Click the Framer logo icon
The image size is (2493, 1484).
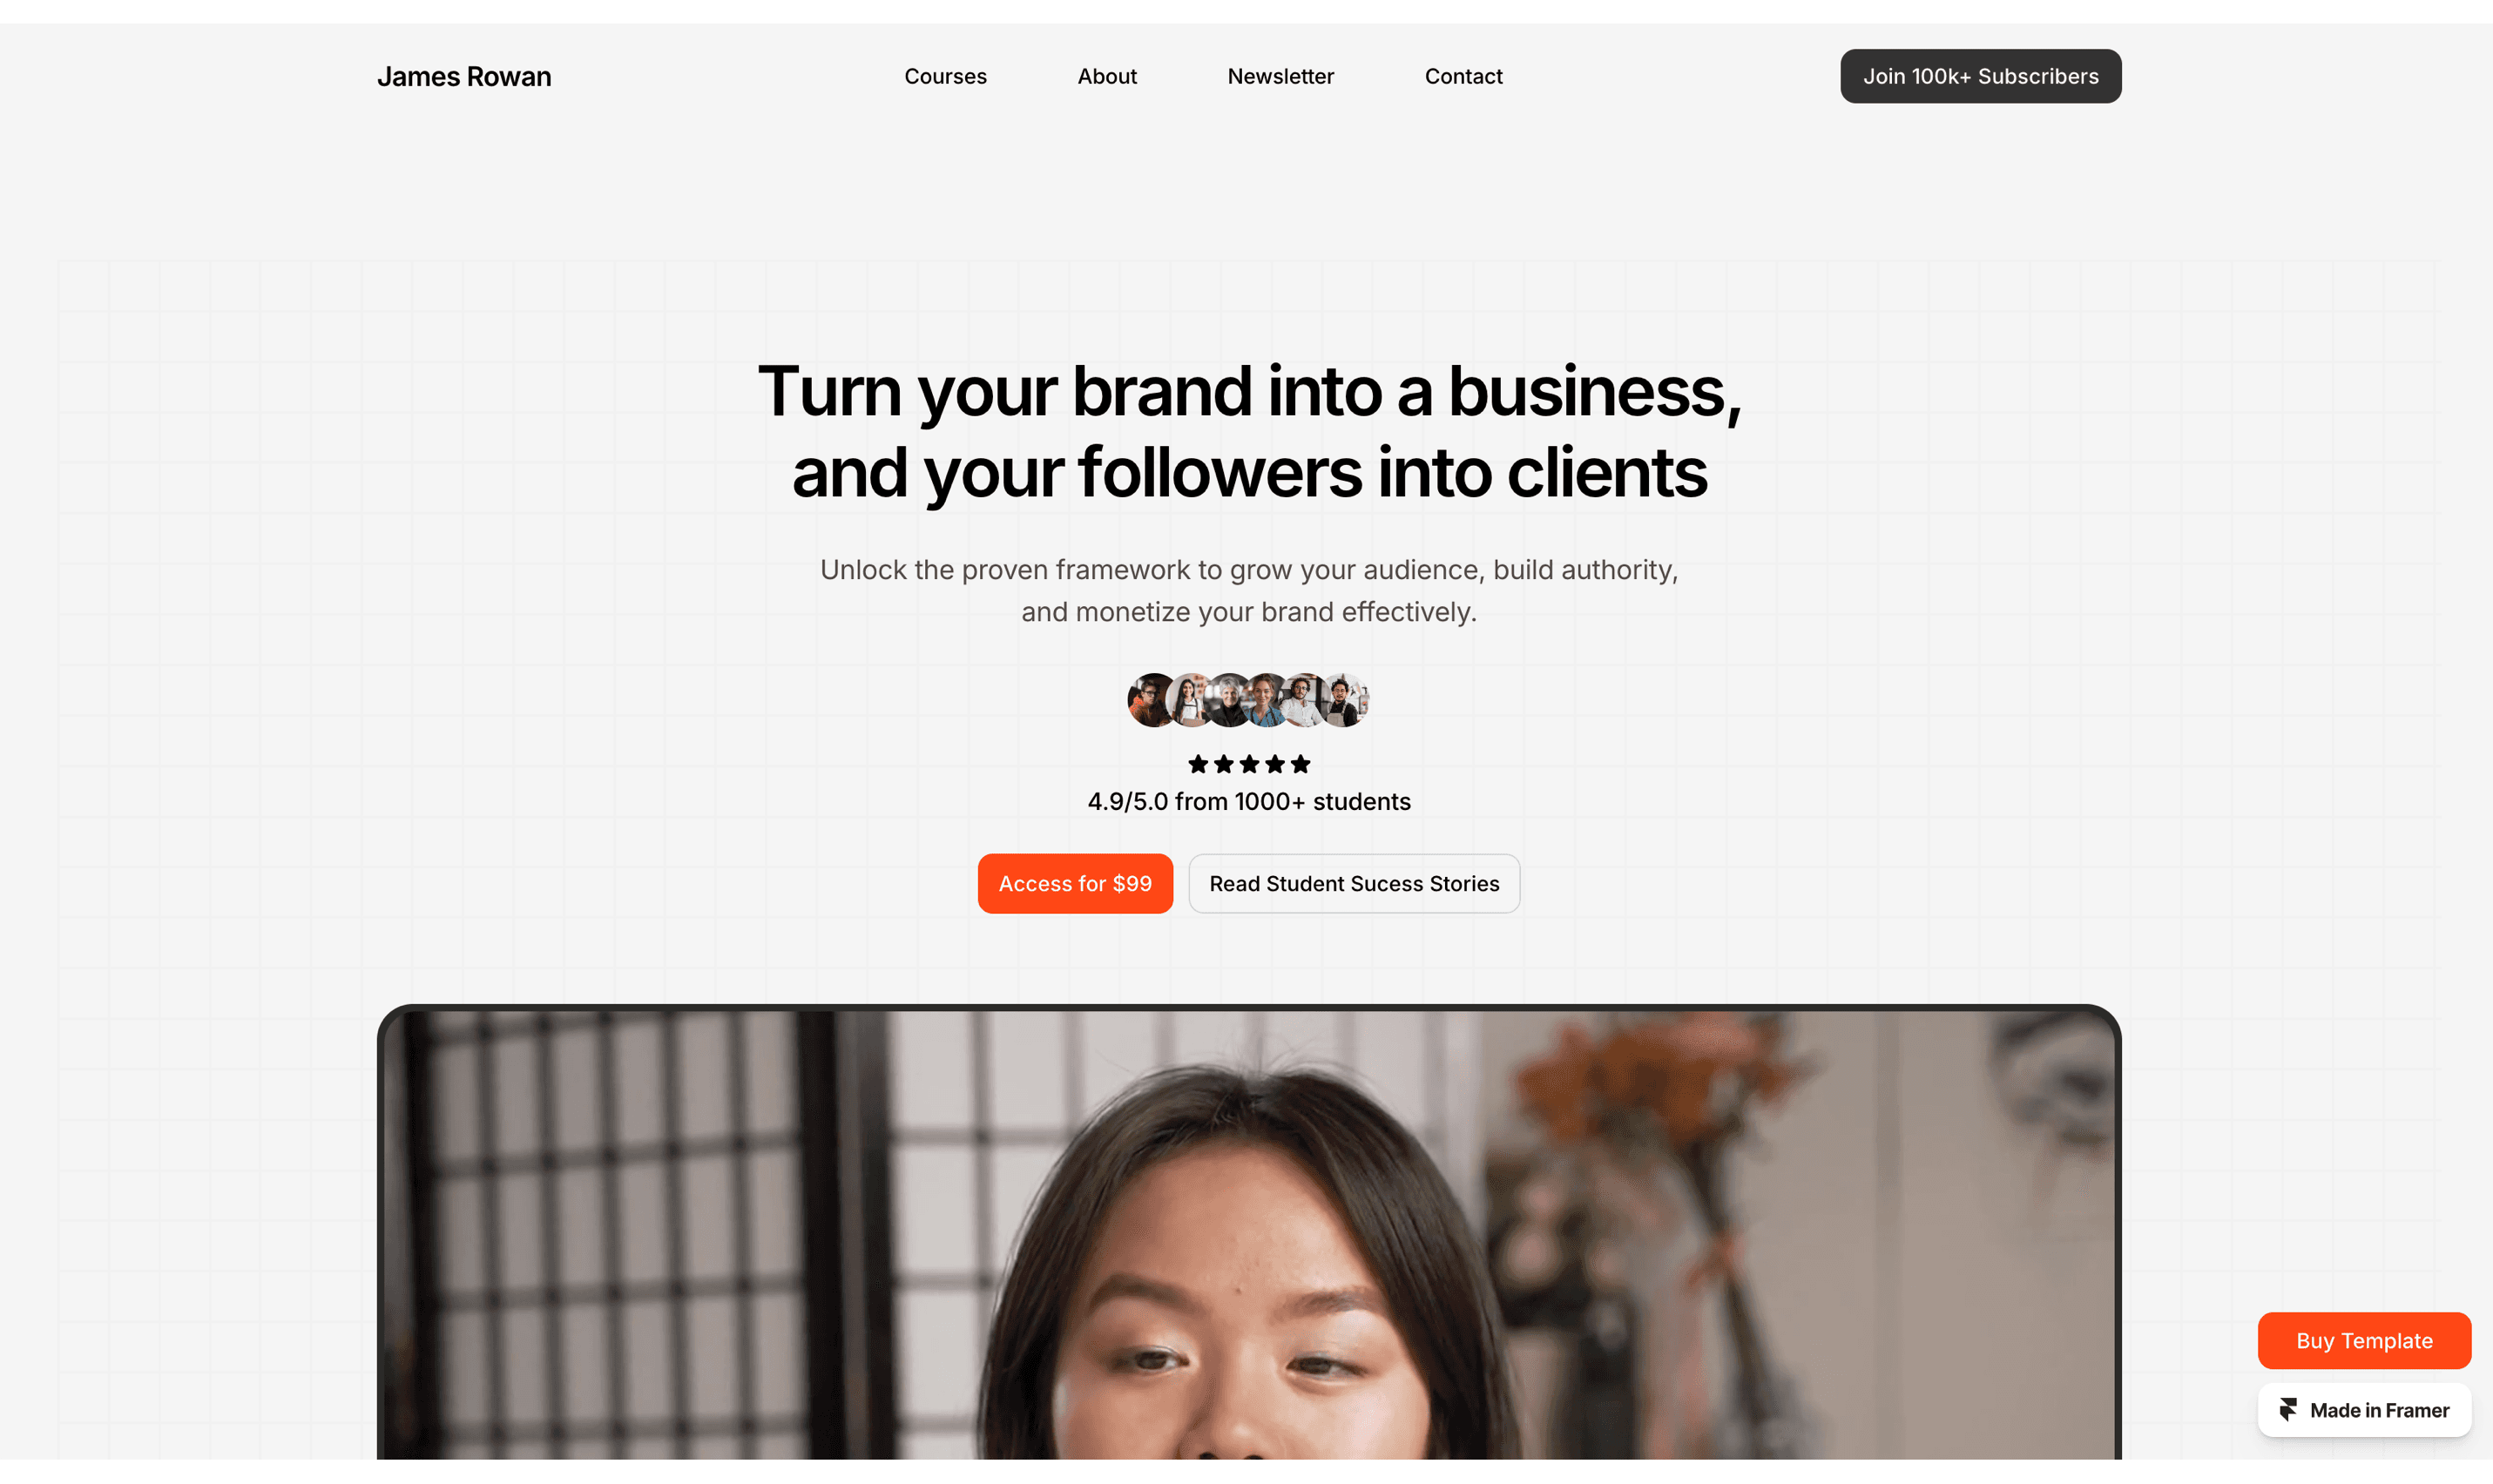(x=2288, y=1410)
